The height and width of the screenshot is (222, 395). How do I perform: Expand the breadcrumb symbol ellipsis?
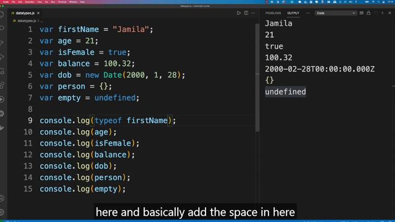point(41,21)
